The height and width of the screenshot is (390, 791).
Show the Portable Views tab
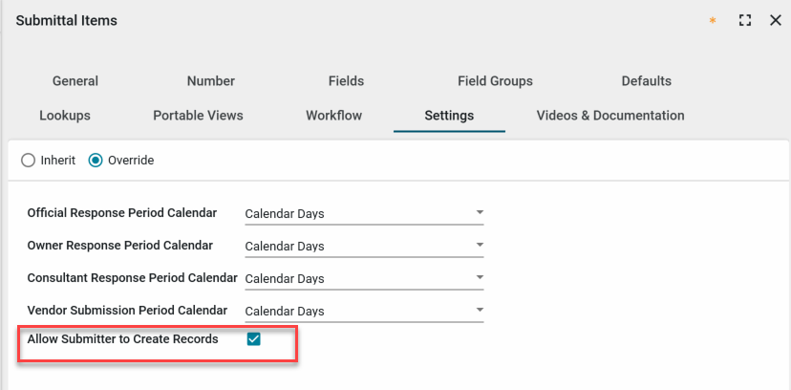click(x=198, y=116)
